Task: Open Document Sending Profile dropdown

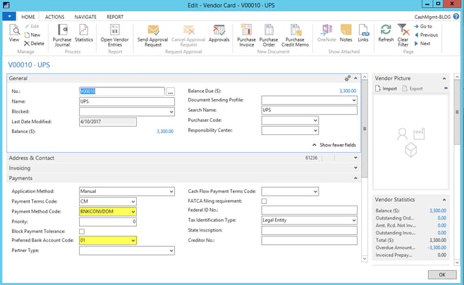Action: point(353,101)
